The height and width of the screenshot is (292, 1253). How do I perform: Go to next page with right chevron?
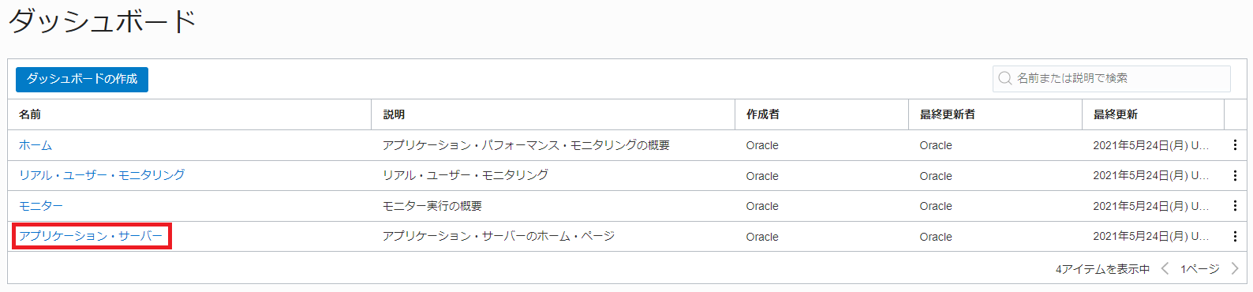tap(1235, 269)
